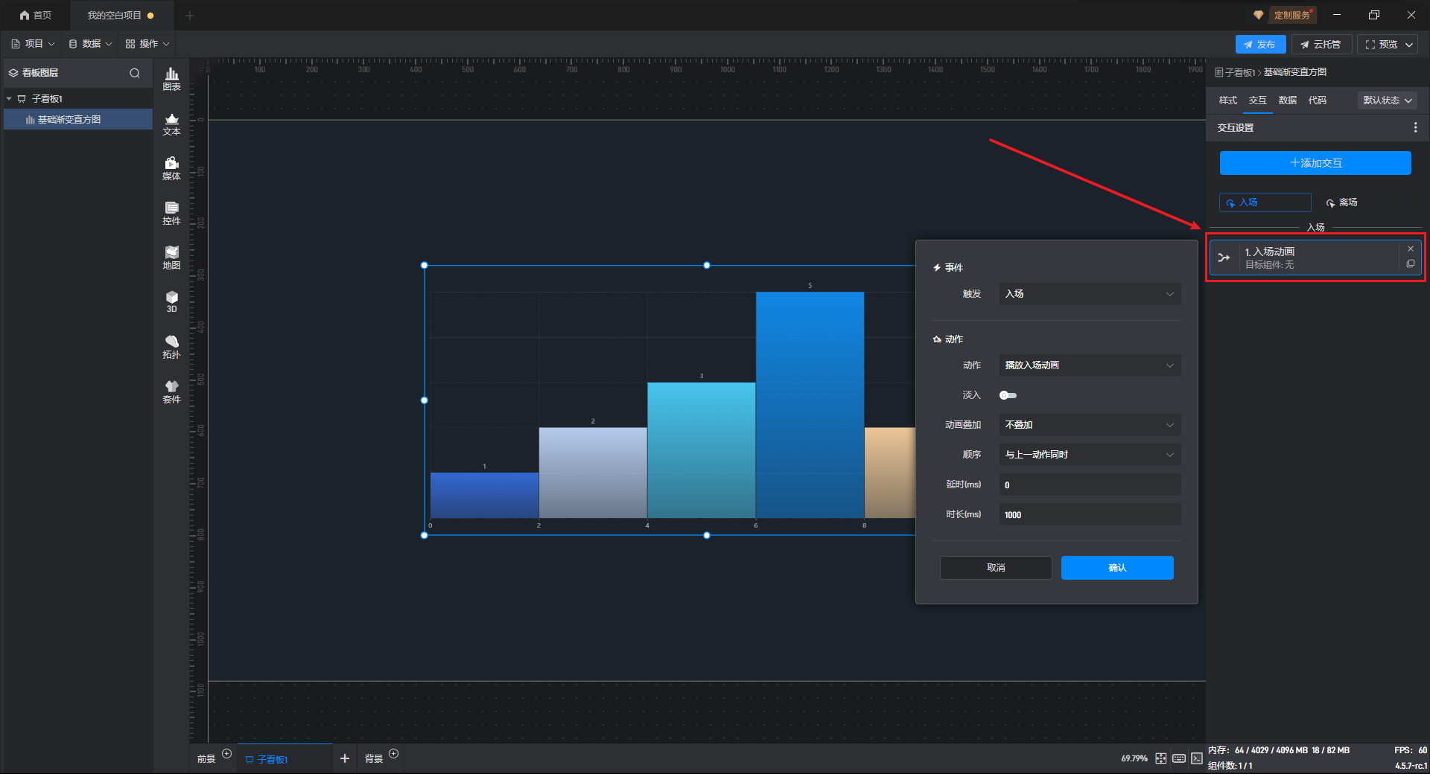Open the 操作 menu
This screenshot has height=774, width=1430.
click(x=147, y=44)
